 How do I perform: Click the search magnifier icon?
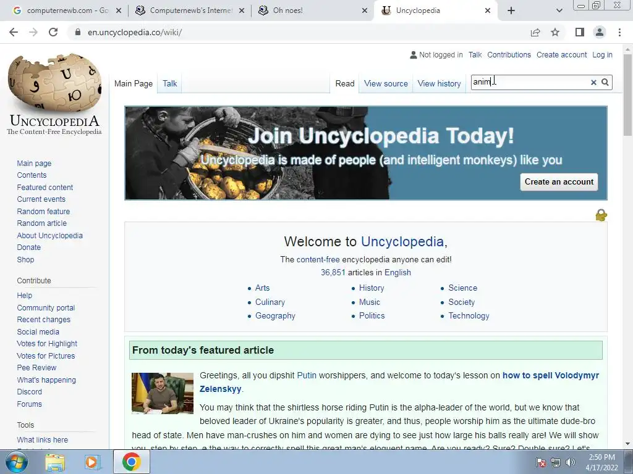pos(605,82)
